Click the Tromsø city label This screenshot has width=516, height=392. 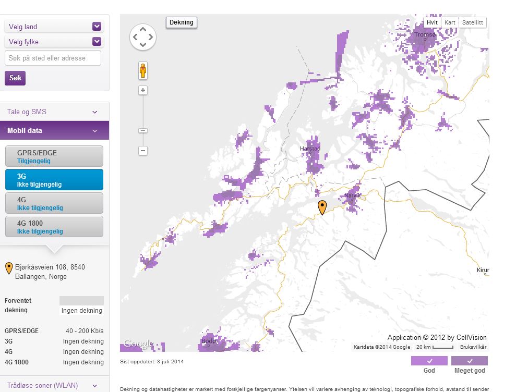(425, 34)
